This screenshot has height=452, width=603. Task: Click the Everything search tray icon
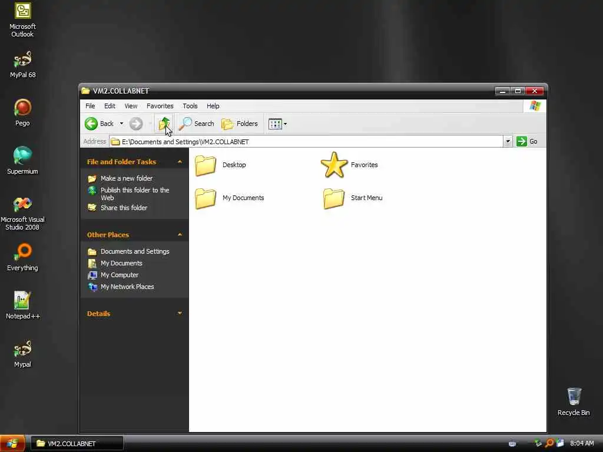click(x=549, y=444)
